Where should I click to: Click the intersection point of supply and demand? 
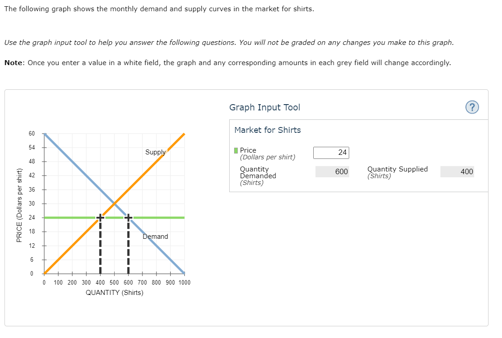114,203
